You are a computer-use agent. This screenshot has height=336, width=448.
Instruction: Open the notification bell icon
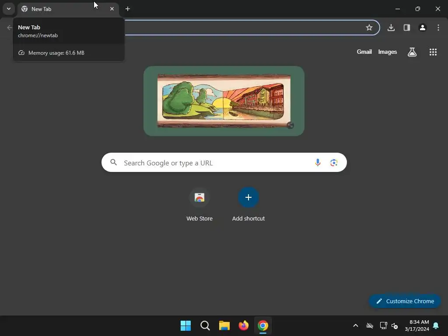(x=436, y=325)
